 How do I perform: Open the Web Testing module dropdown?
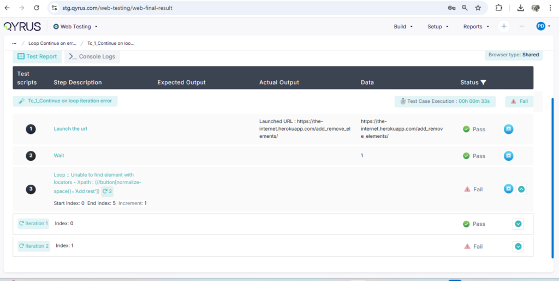[75, 26]
